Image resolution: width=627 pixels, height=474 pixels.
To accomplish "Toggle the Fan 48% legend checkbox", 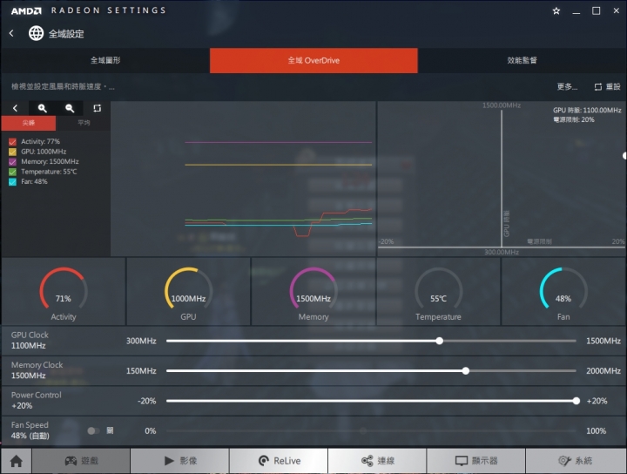I will (x=13, y=181).
